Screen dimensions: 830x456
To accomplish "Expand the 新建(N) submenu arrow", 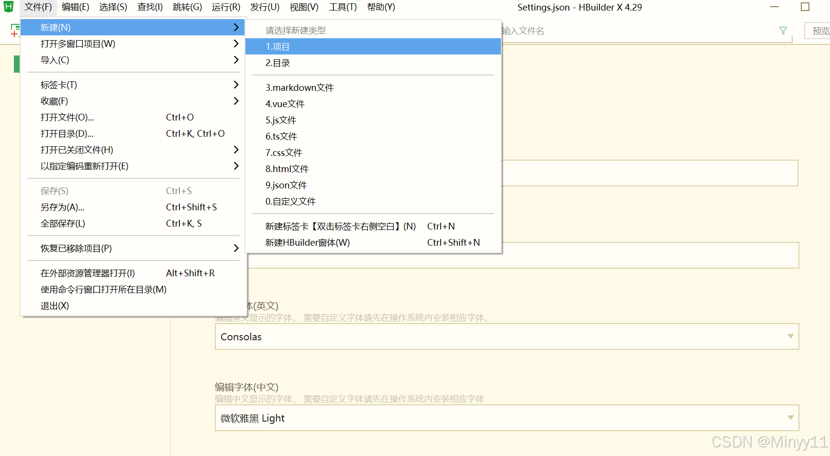I will coord(236,27).
